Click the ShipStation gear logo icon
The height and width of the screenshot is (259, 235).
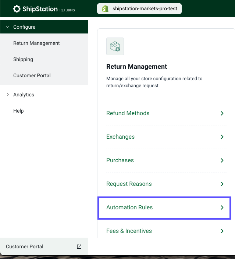coord(17,9)
